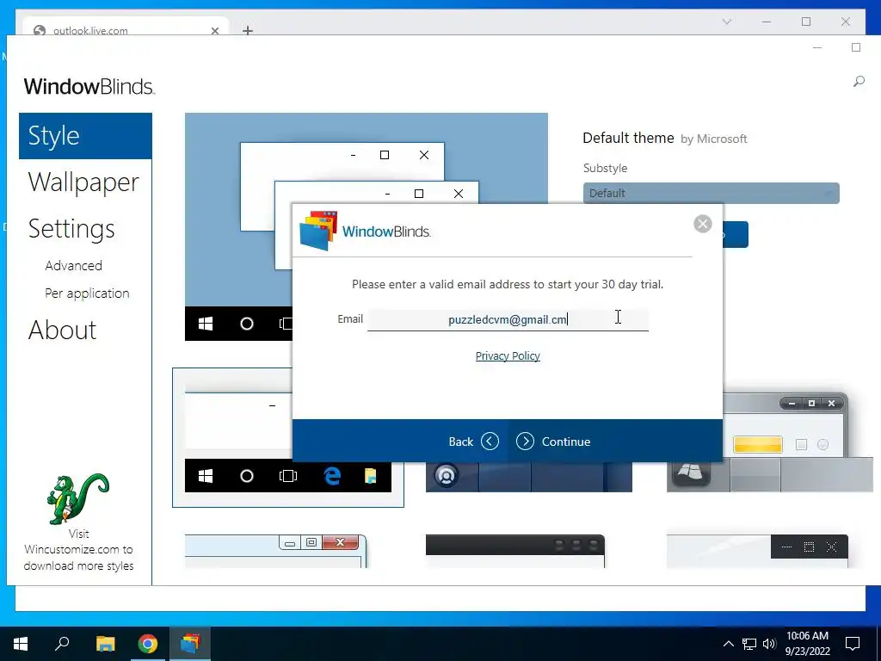
Task: Click the Wincustomize gecko mascot icon
Action: pos(77,498)
